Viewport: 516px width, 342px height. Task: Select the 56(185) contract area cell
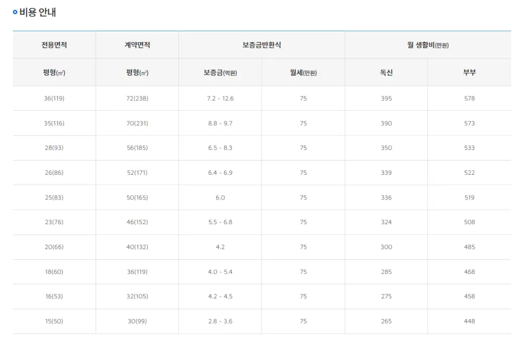[x=137, y=148]
